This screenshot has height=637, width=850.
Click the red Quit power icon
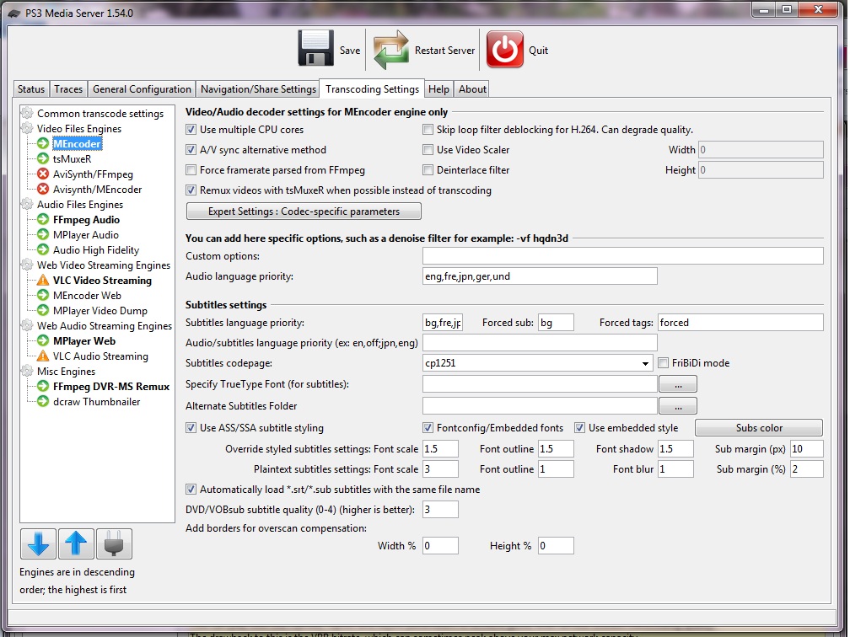pyautogui.click(x=504, y=49)
